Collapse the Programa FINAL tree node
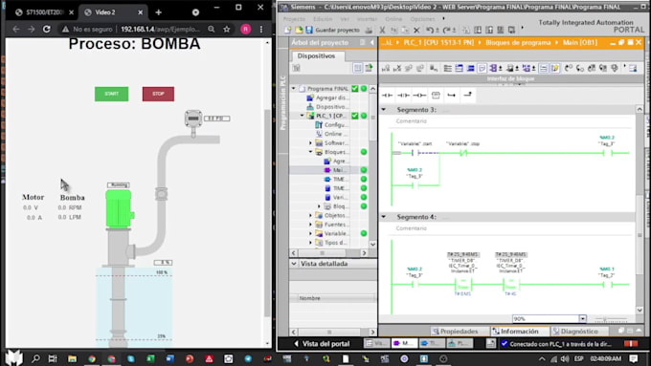Viewport: 651px width, 366px height. click(294, 88)
